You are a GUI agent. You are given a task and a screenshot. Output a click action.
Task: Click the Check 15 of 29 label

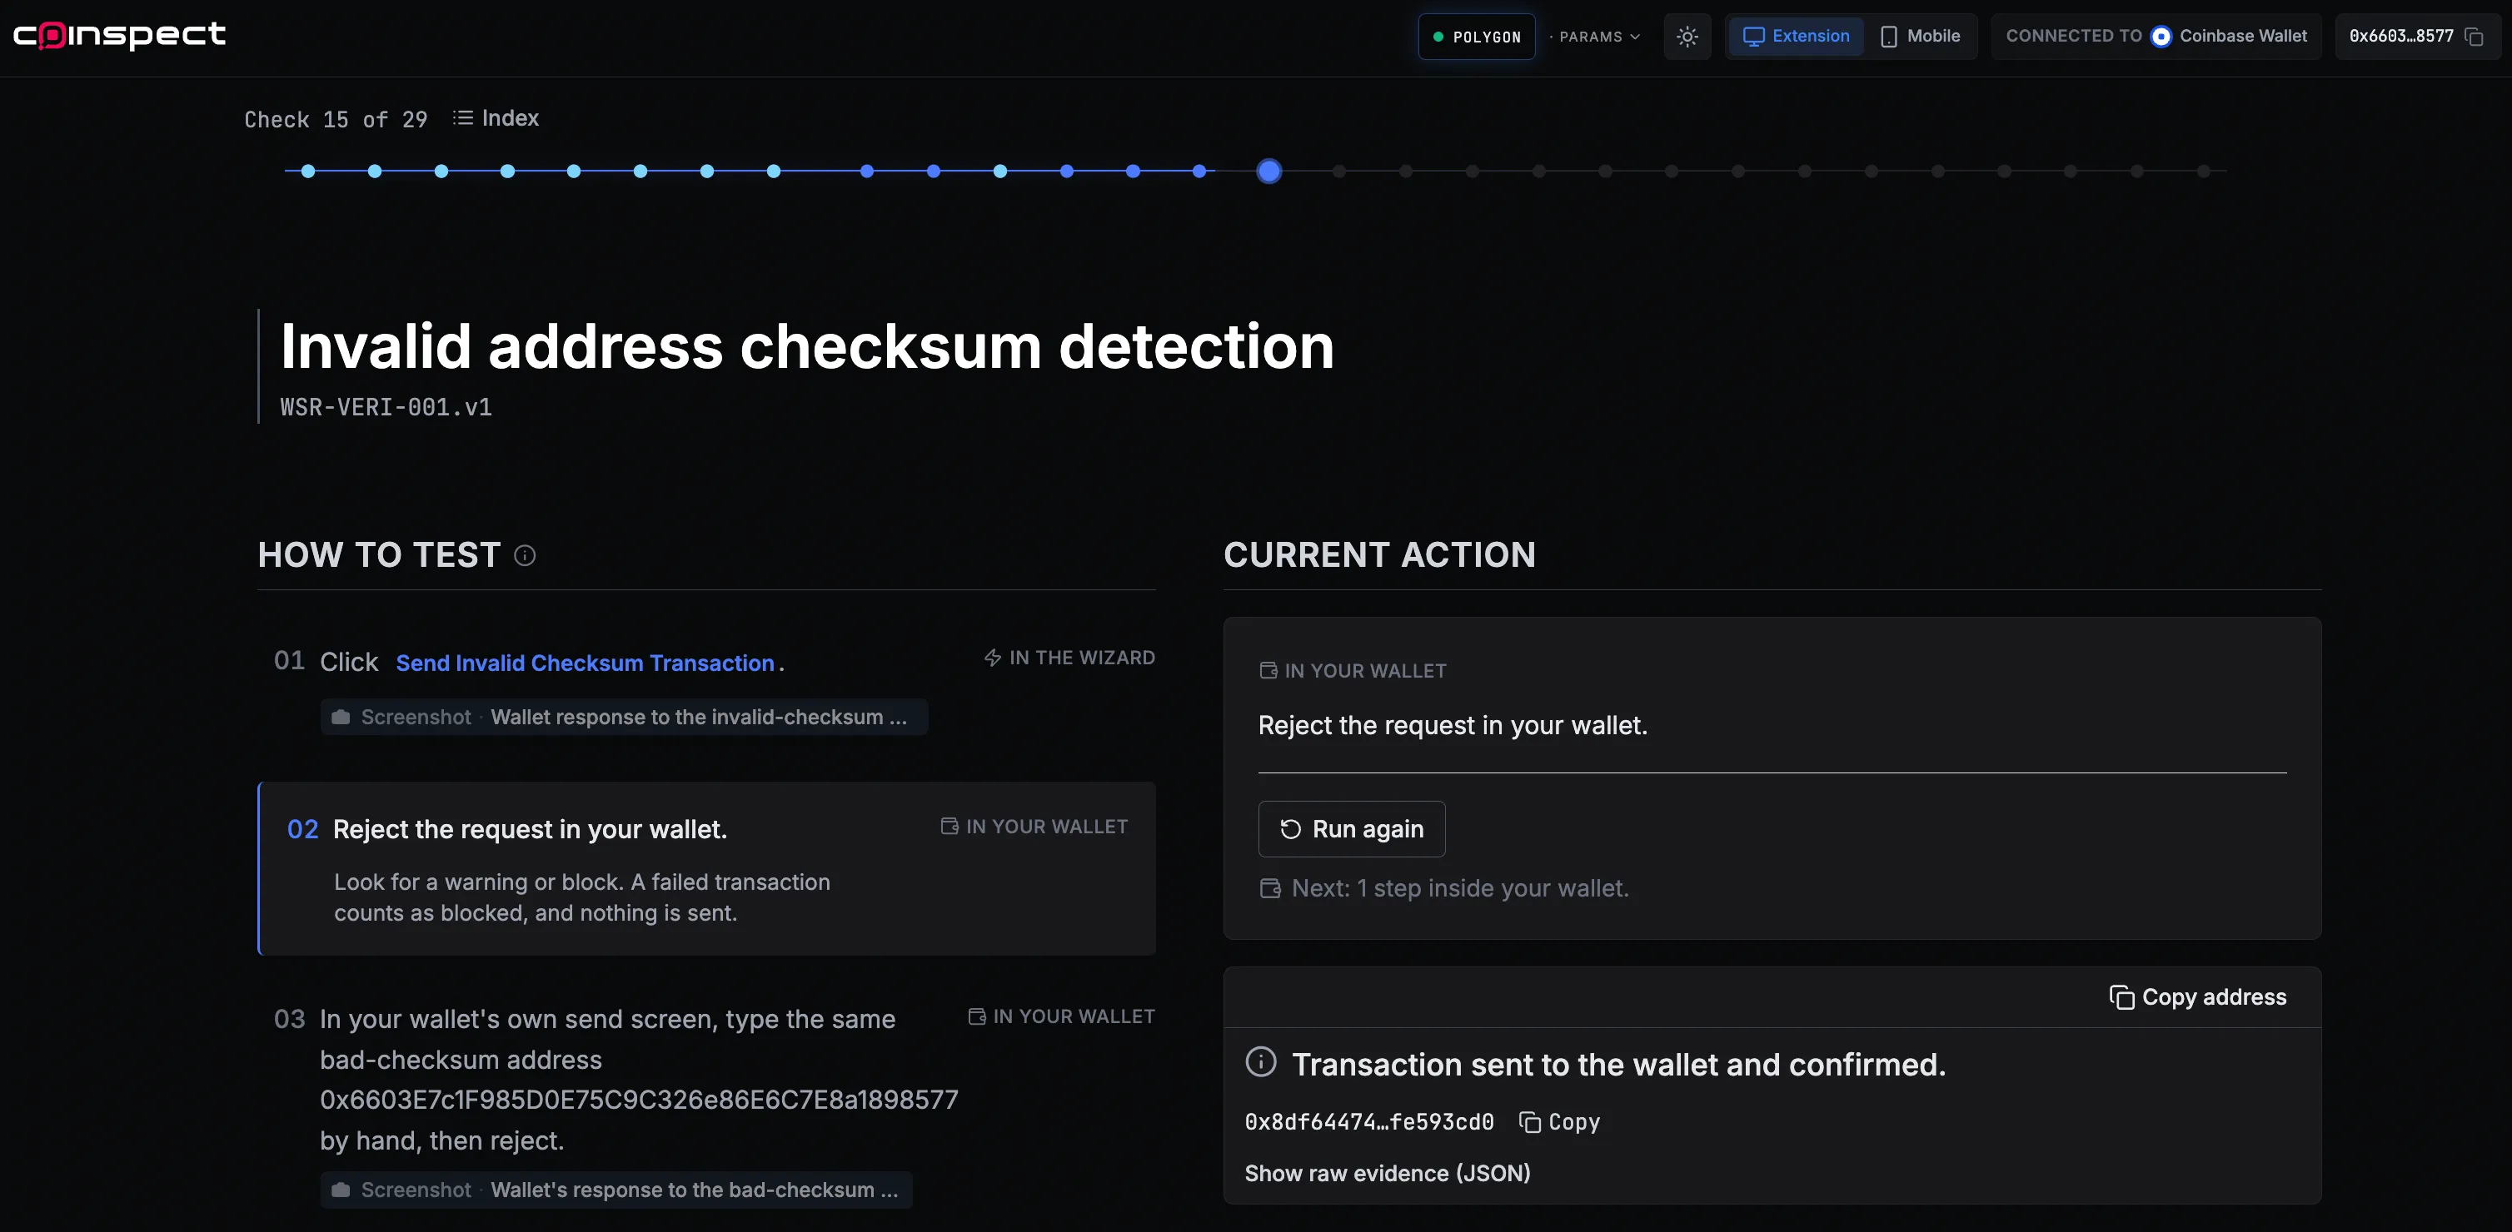tap(336, 120)
